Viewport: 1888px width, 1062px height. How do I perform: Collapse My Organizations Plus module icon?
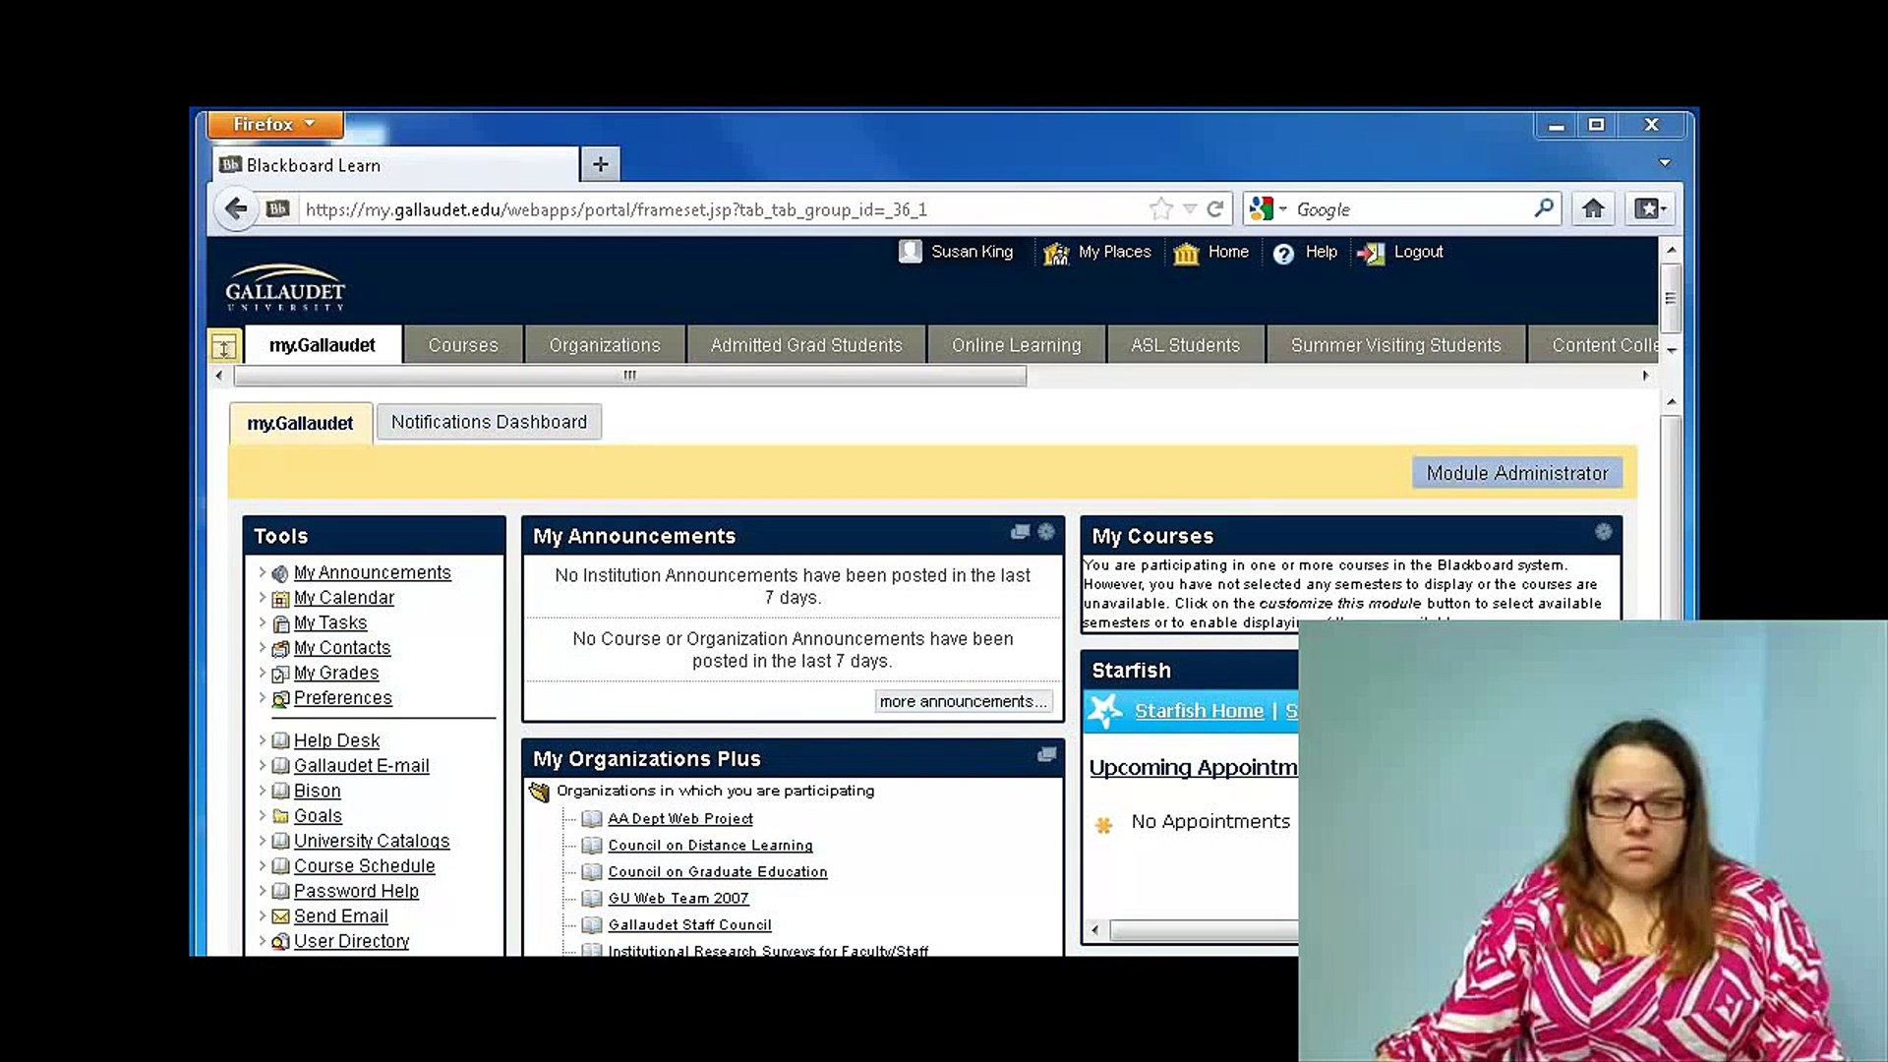click(x=1046, y=755)
